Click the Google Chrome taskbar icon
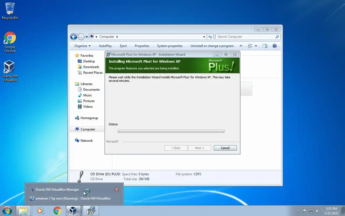The height and width of the screenshot is (216, 345). pyautogui.click(x=57, y=211)
